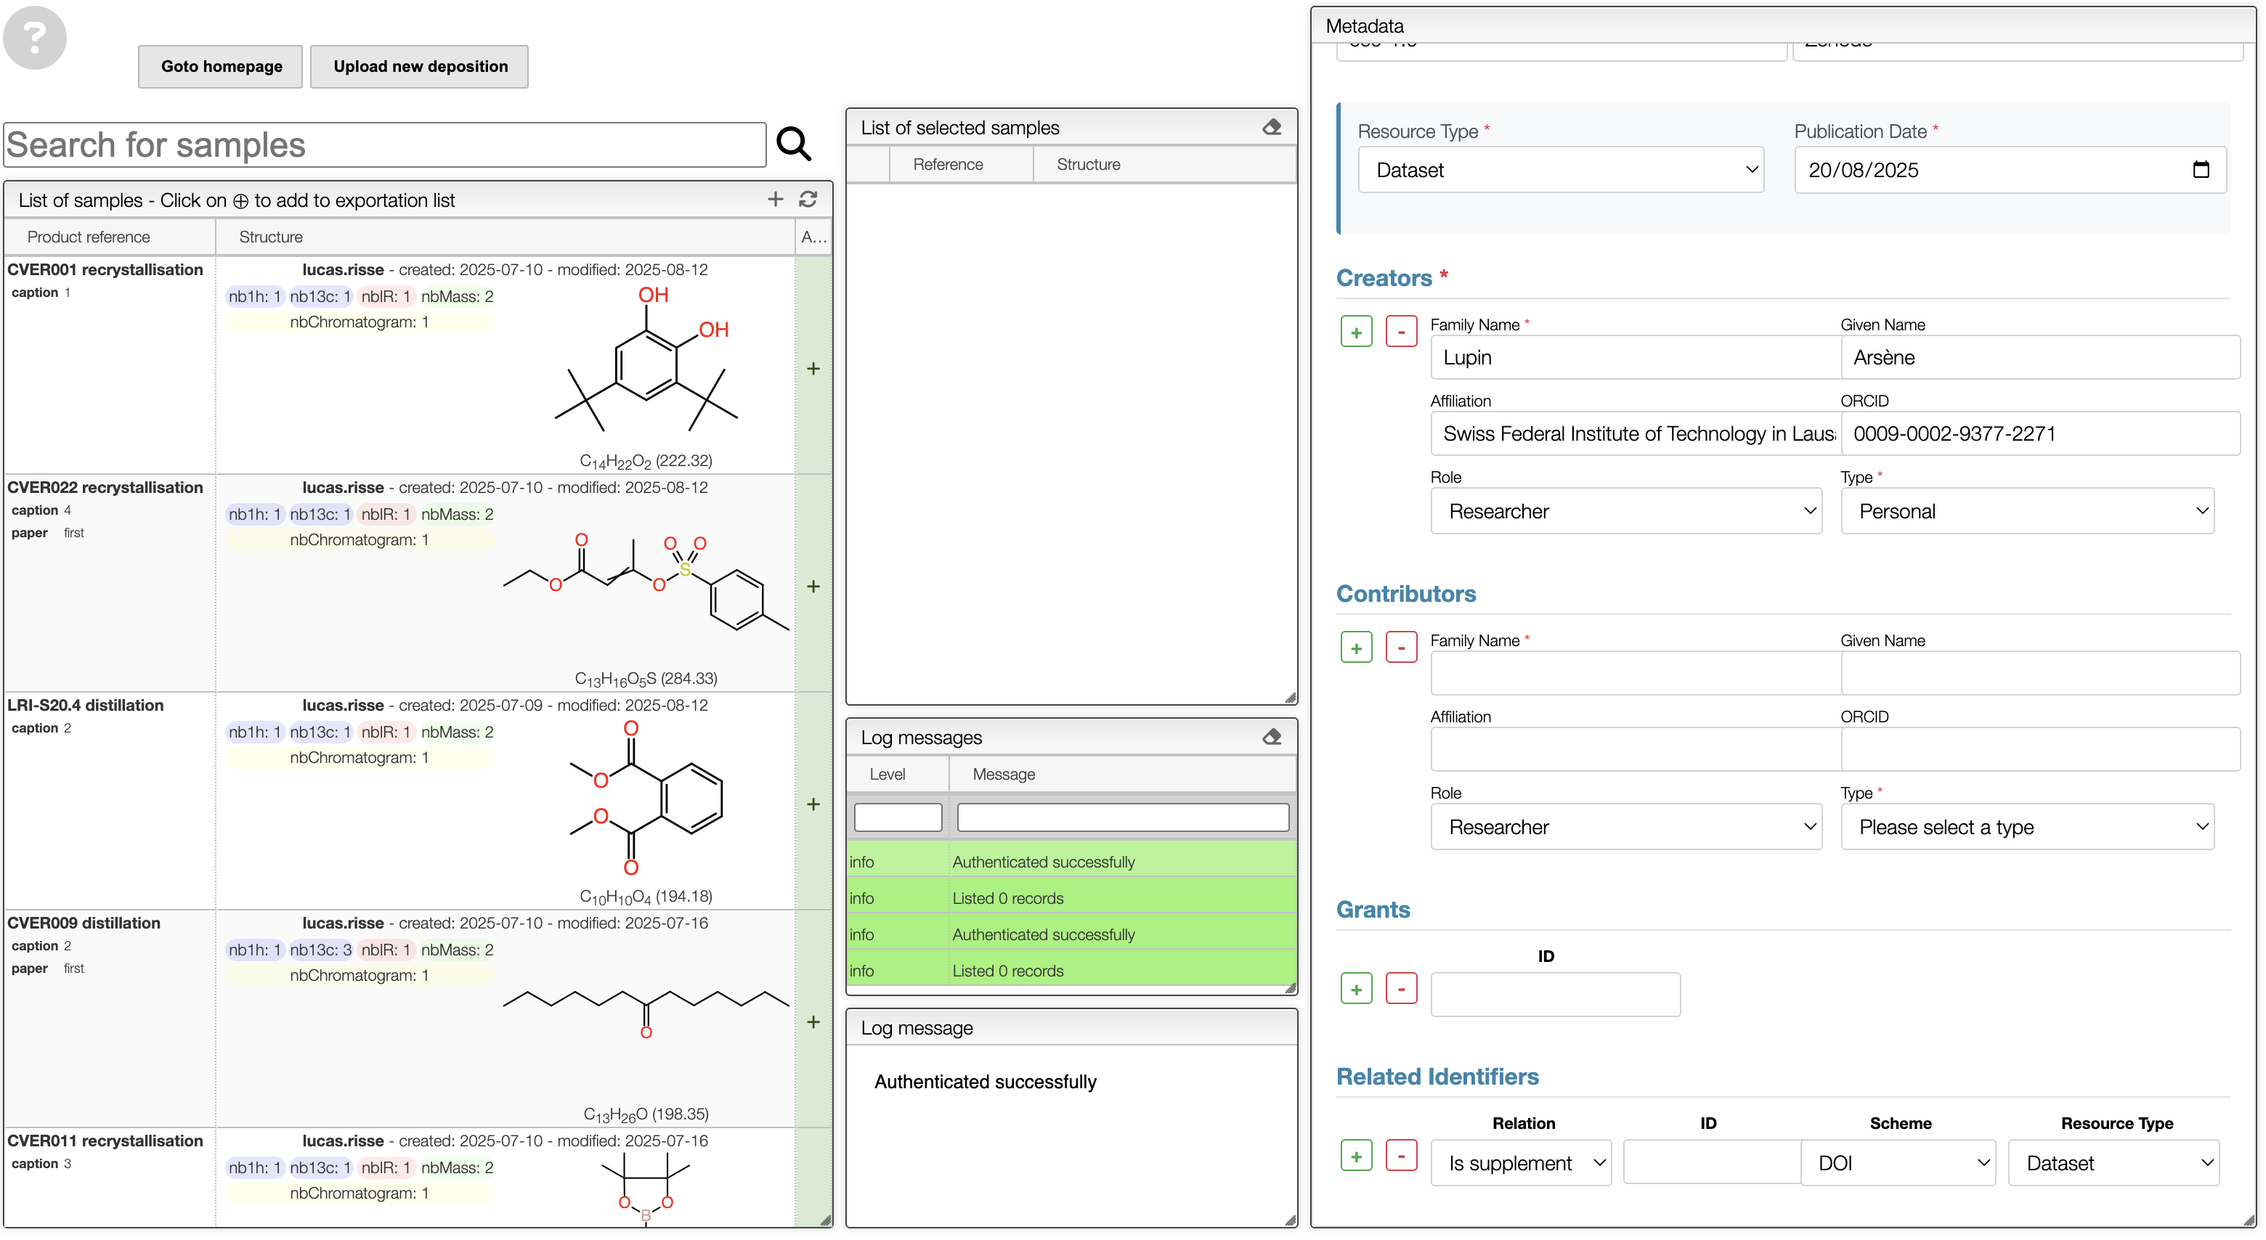Remove the contributor with the red minus
The width and height of the screenshot is (2266, 1240).
tap(1401, 648)
